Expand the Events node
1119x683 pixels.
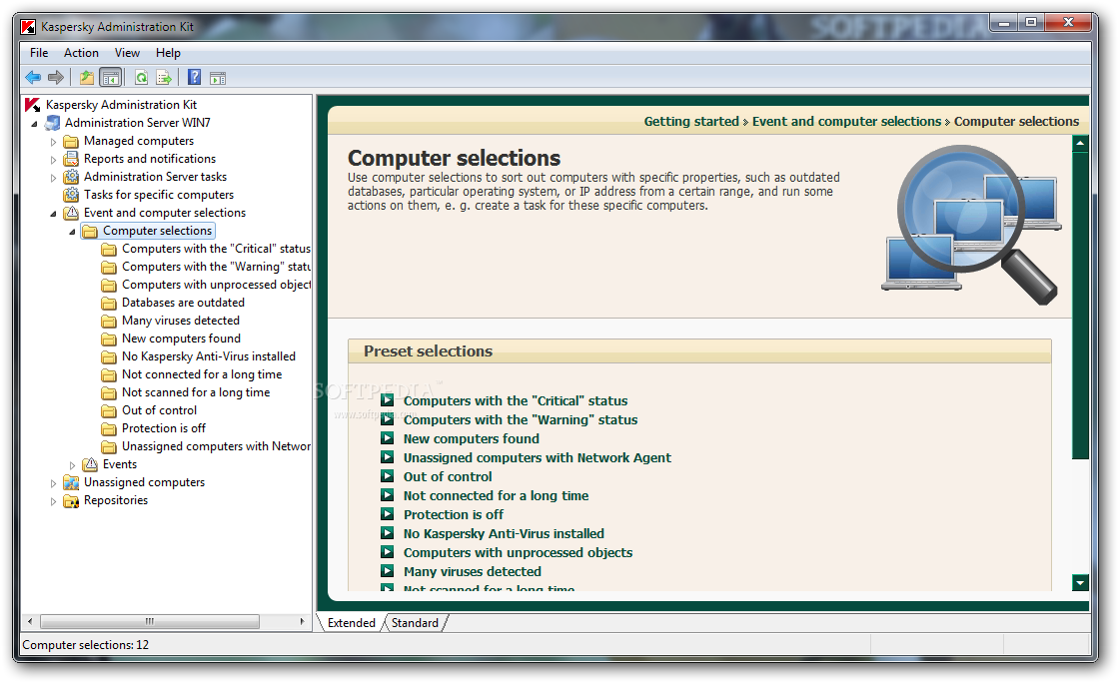(x=72, y=465)
